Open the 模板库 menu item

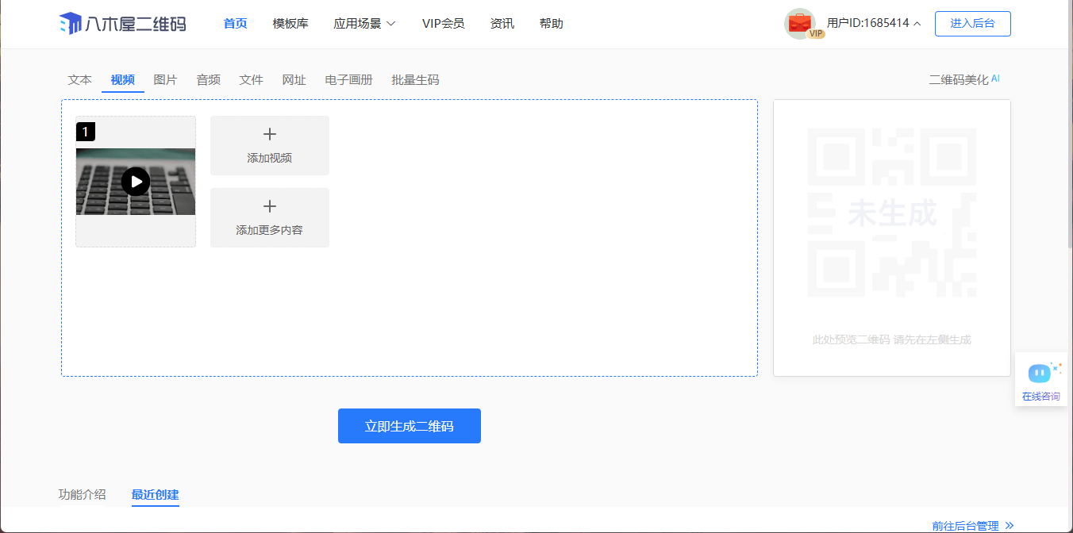tap(290, 24)
